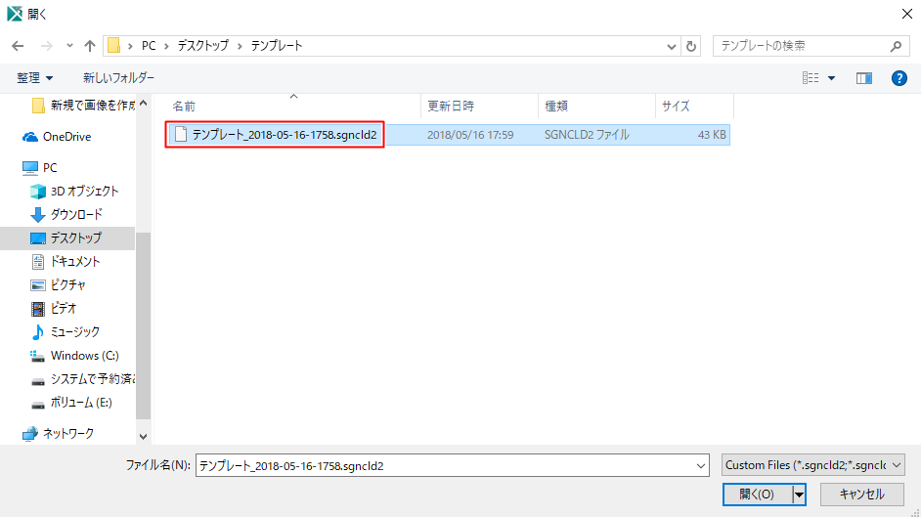
Task: Toggle the preview pane icon
Action: (864, 78)
